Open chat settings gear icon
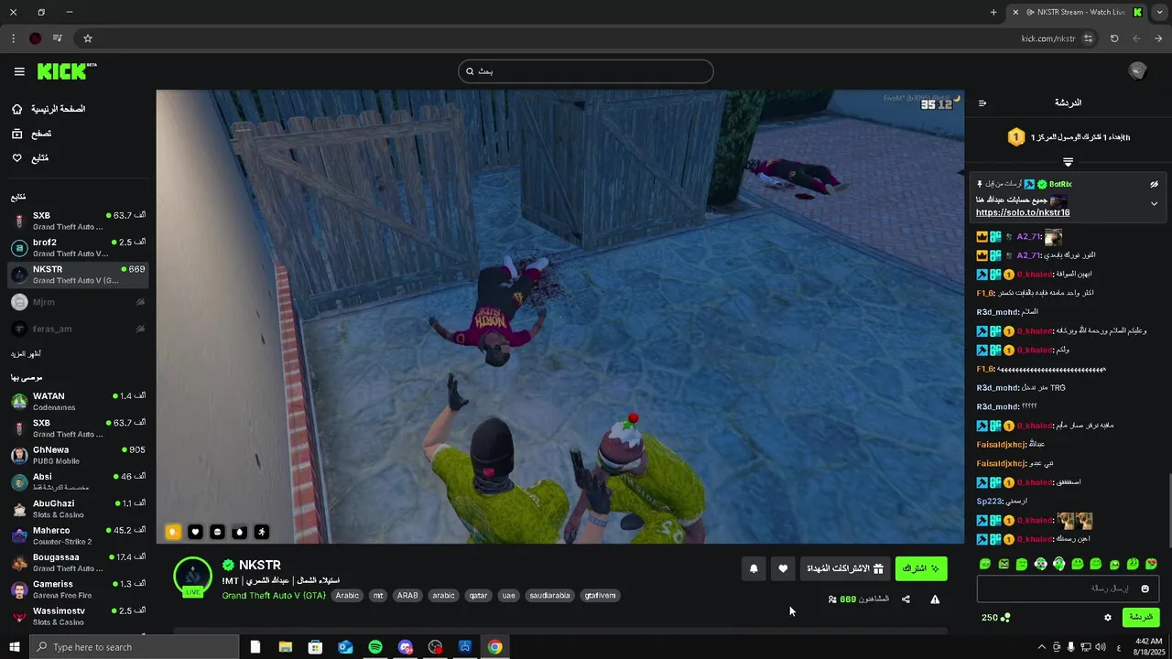This screenshot has width=1172, height=659. click(x=1107, y=618)
